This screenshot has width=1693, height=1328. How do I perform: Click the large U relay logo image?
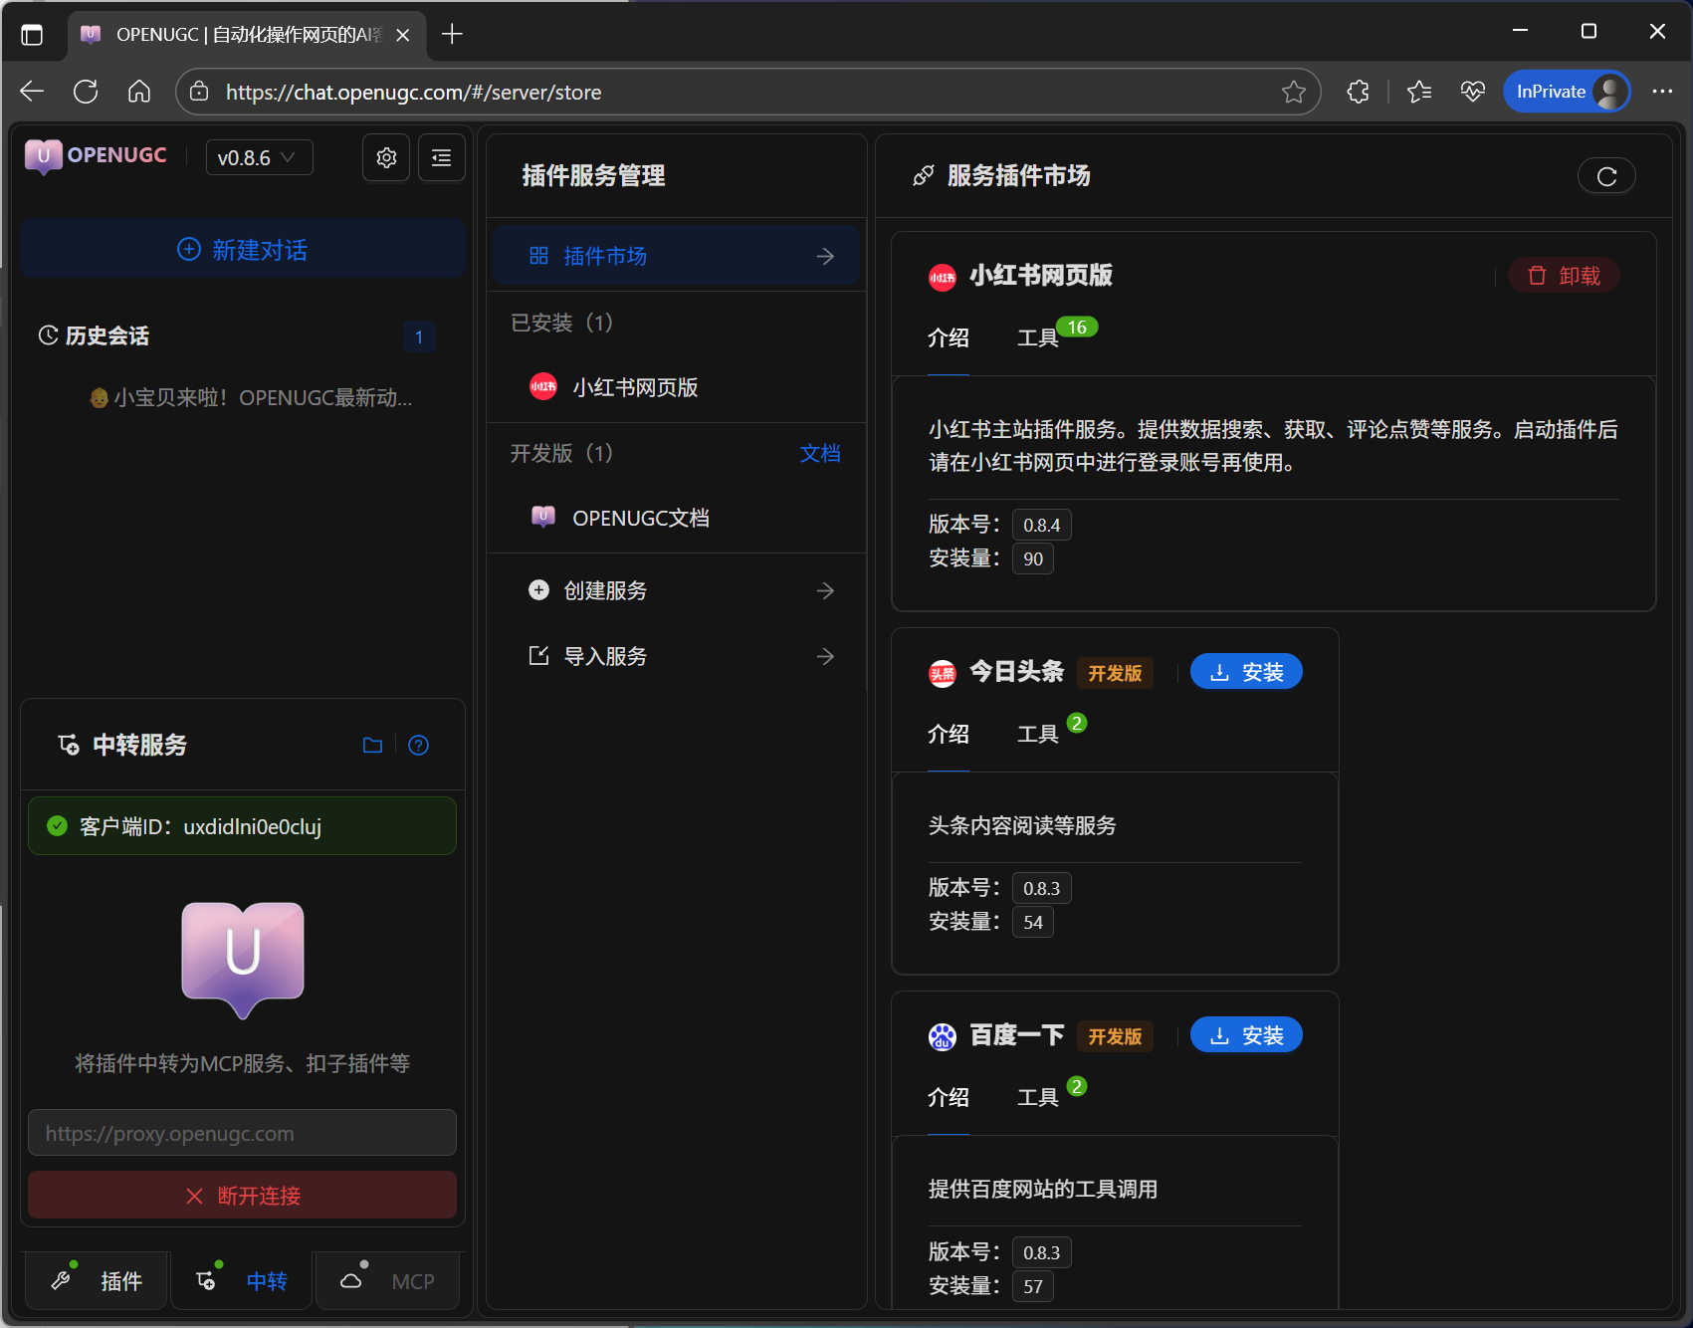click(x=243, y=959)
